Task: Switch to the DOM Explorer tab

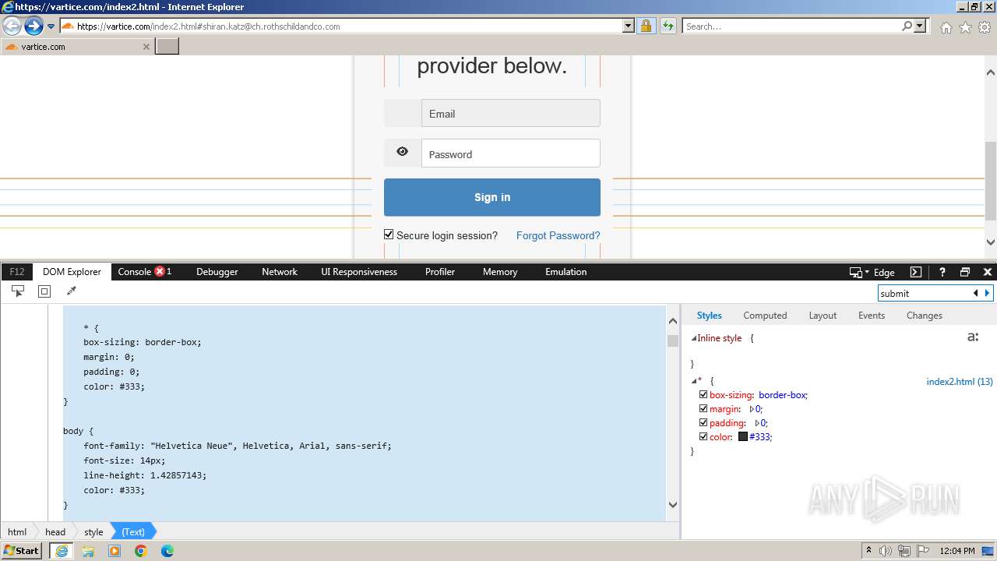Action: [72, 272]
